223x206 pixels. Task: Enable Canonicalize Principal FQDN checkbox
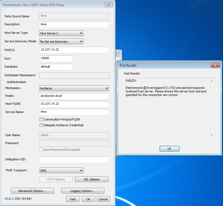coord(41,119)
